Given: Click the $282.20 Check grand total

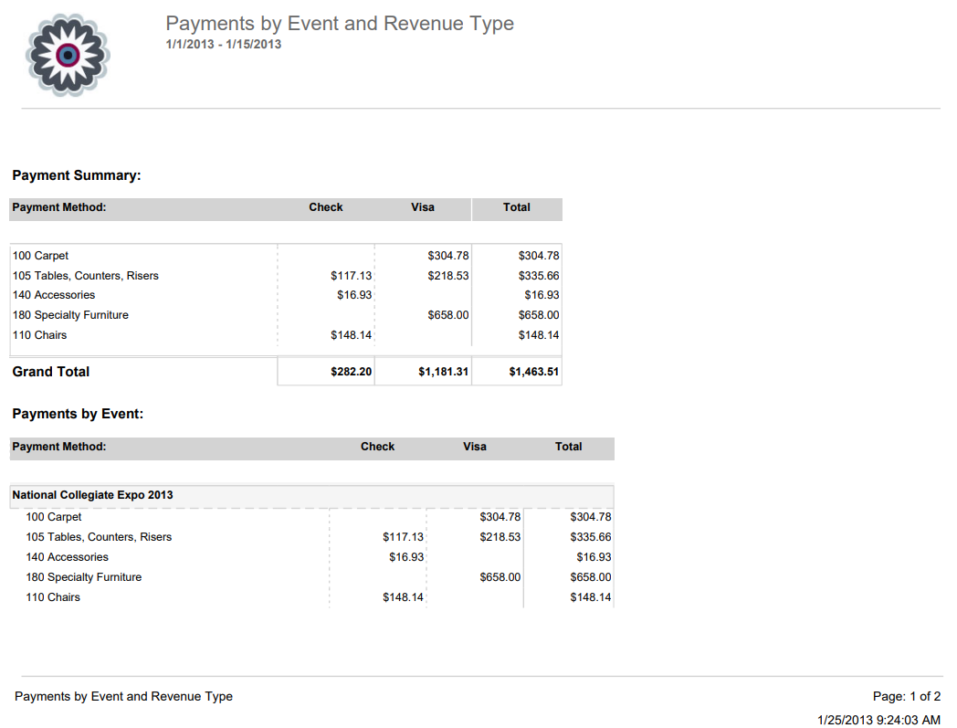Looking at the screenshot, I should pos(352,372).
